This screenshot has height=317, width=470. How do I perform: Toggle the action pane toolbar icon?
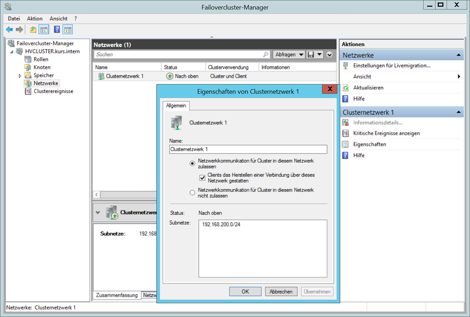coord(68,30)
